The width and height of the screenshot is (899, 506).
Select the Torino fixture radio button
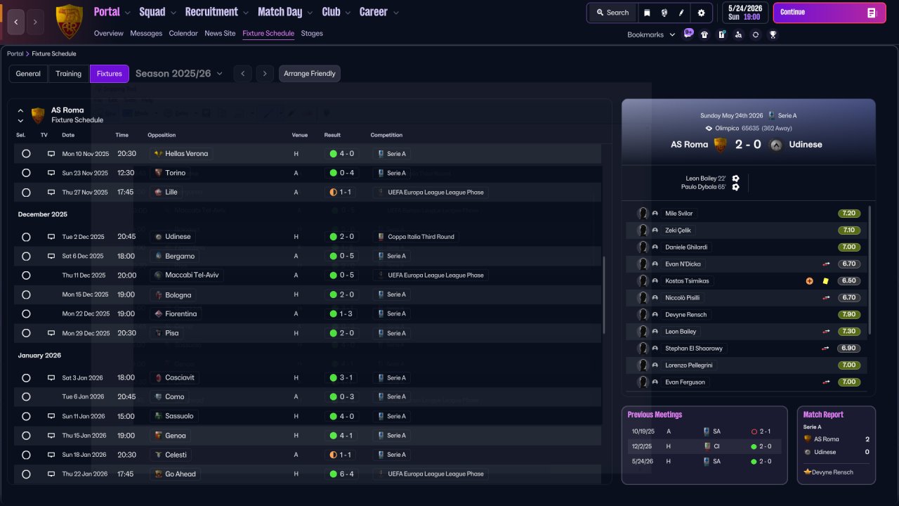26,173
